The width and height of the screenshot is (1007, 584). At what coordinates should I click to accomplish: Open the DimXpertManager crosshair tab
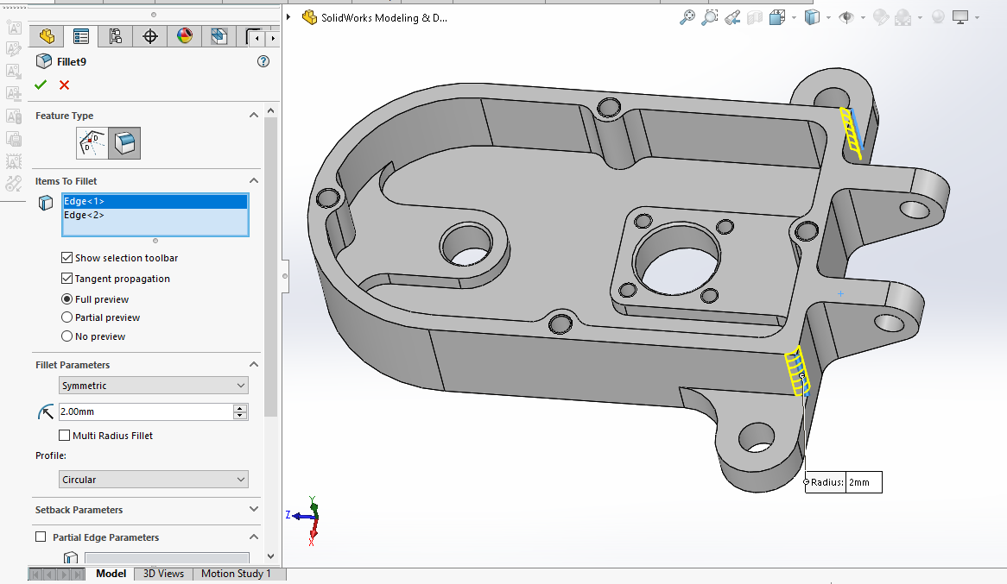(150, 36)
